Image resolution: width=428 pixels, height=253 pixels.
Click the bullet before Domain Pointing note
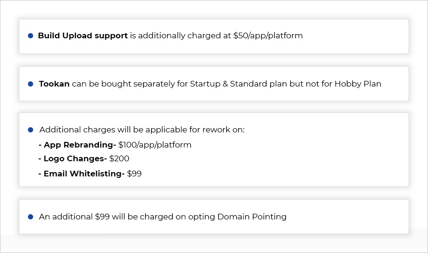pyautogui.click(x=31, y=217)
